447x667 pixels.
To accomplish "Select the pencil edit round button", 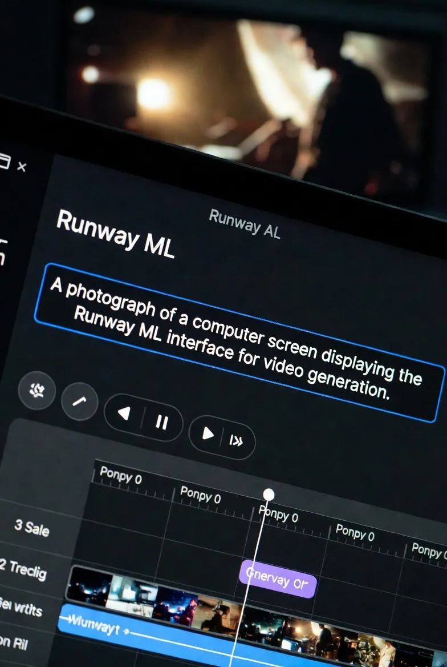I will [79, 401].
